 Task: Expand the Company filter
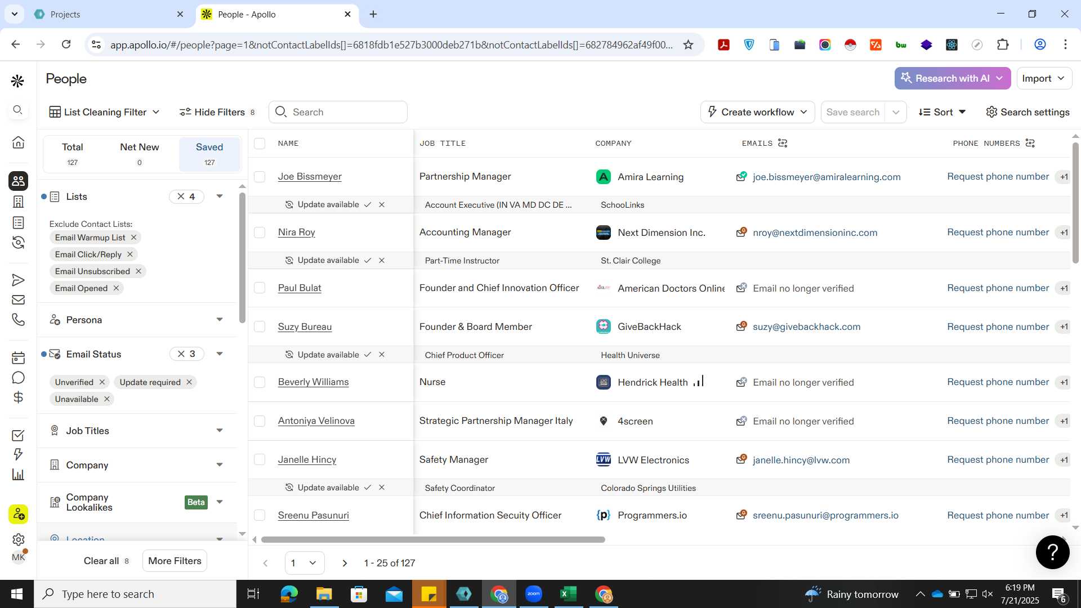(x=220, y=465)
